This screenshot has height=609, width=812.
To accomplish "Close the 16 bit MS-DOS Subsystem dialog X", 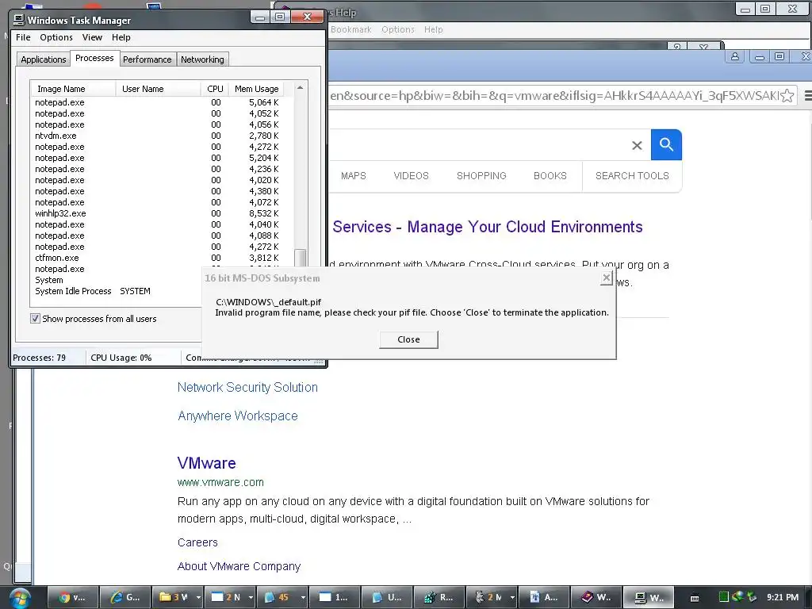I will click(x=607, y=278).
